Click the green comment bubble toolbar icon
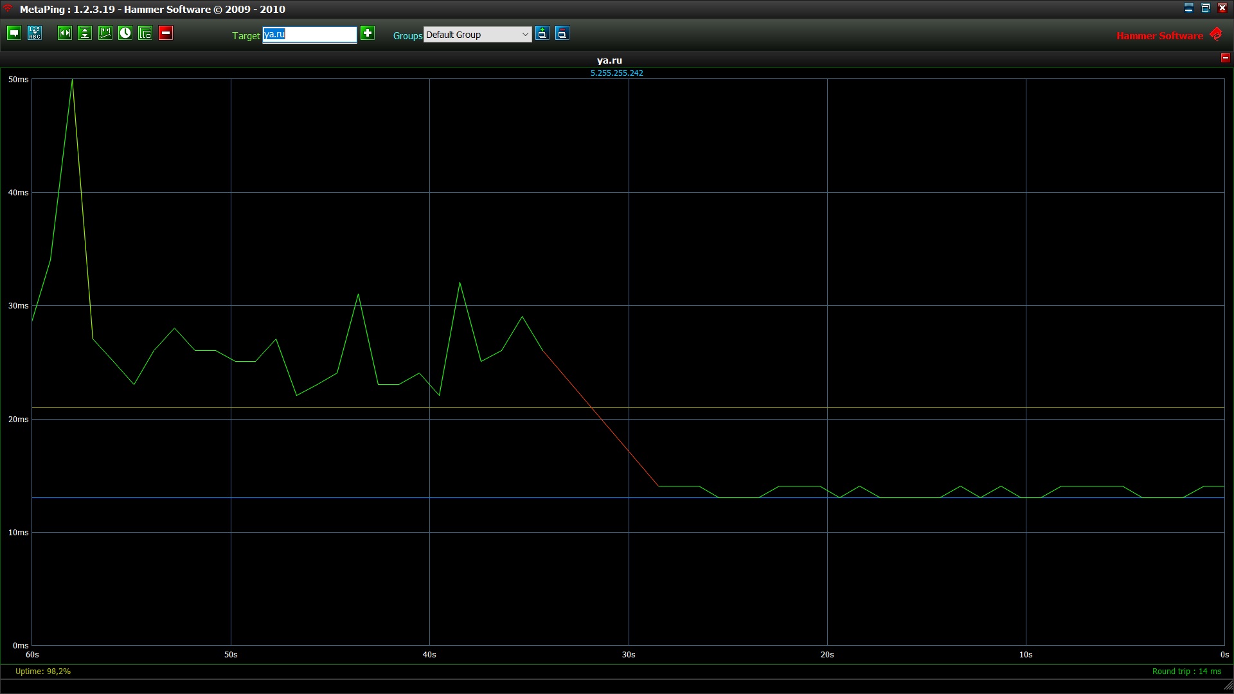Screen dimensions: 1234x694 [14, 33]
